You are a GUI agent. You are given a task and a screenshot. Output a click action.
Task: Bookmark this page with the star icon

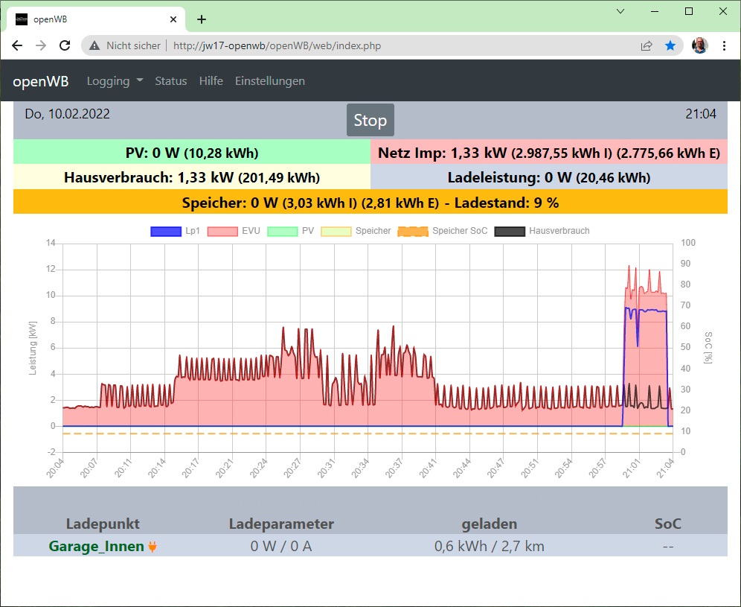pyautogui.click(x=670, y=45)
